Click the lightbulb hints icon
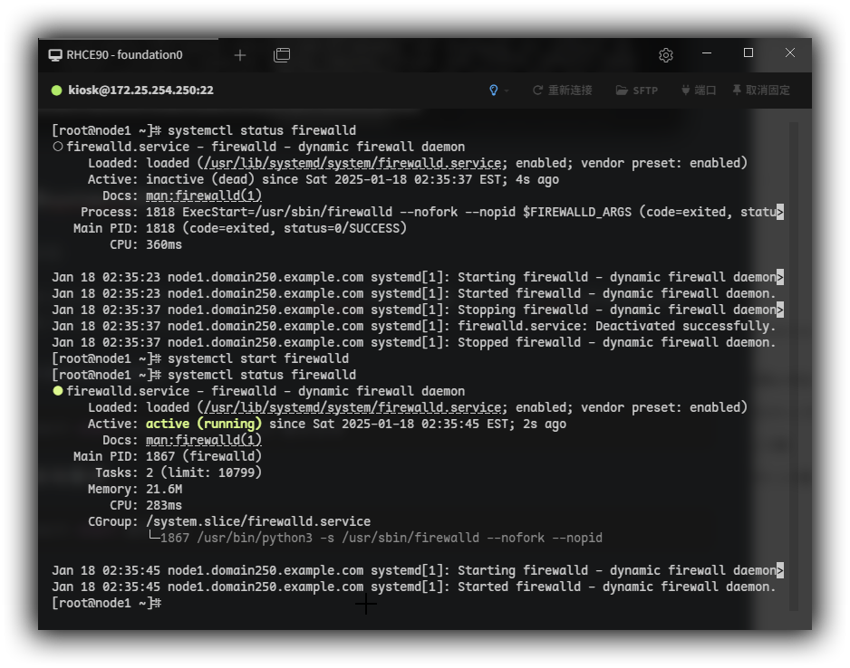 (x=494, y=91)
